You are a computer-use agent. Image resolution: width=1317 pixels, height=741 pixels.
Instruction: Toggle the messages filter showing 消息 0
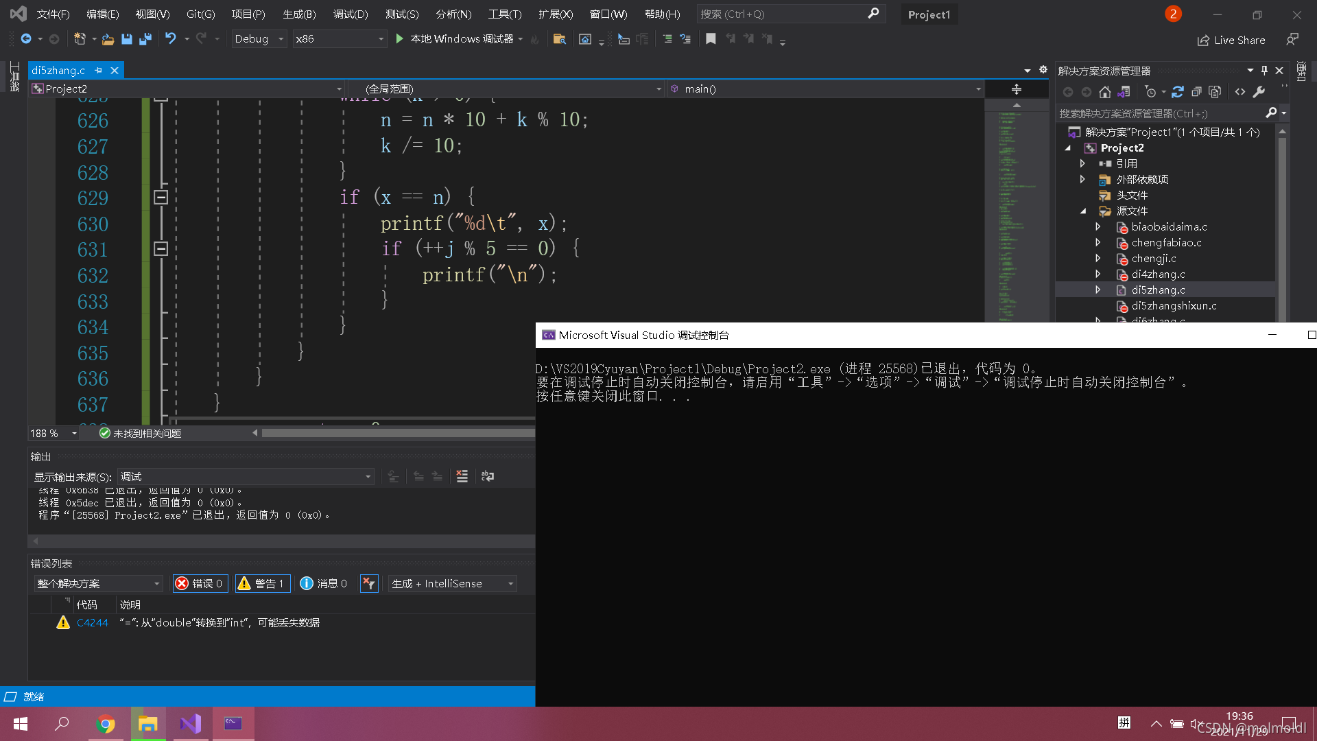(324, 583)
